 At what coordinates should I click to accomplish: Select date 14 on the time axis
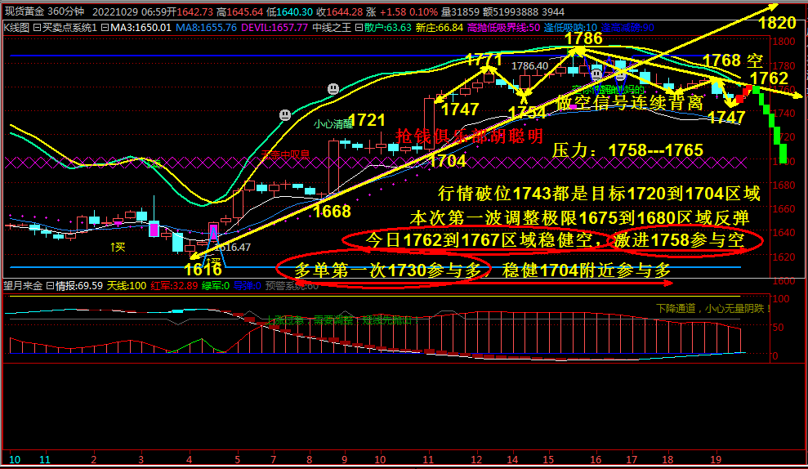[x=512, y=460]
